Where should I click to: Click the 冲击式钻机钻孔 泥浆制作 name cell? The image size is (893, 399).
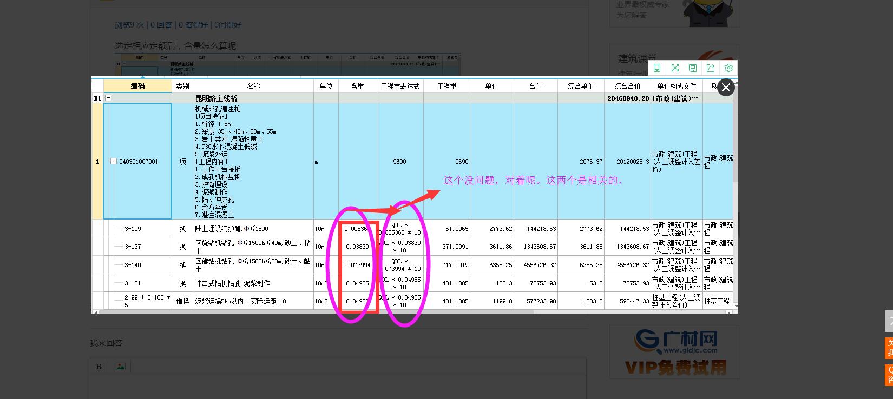pos(253,283)
